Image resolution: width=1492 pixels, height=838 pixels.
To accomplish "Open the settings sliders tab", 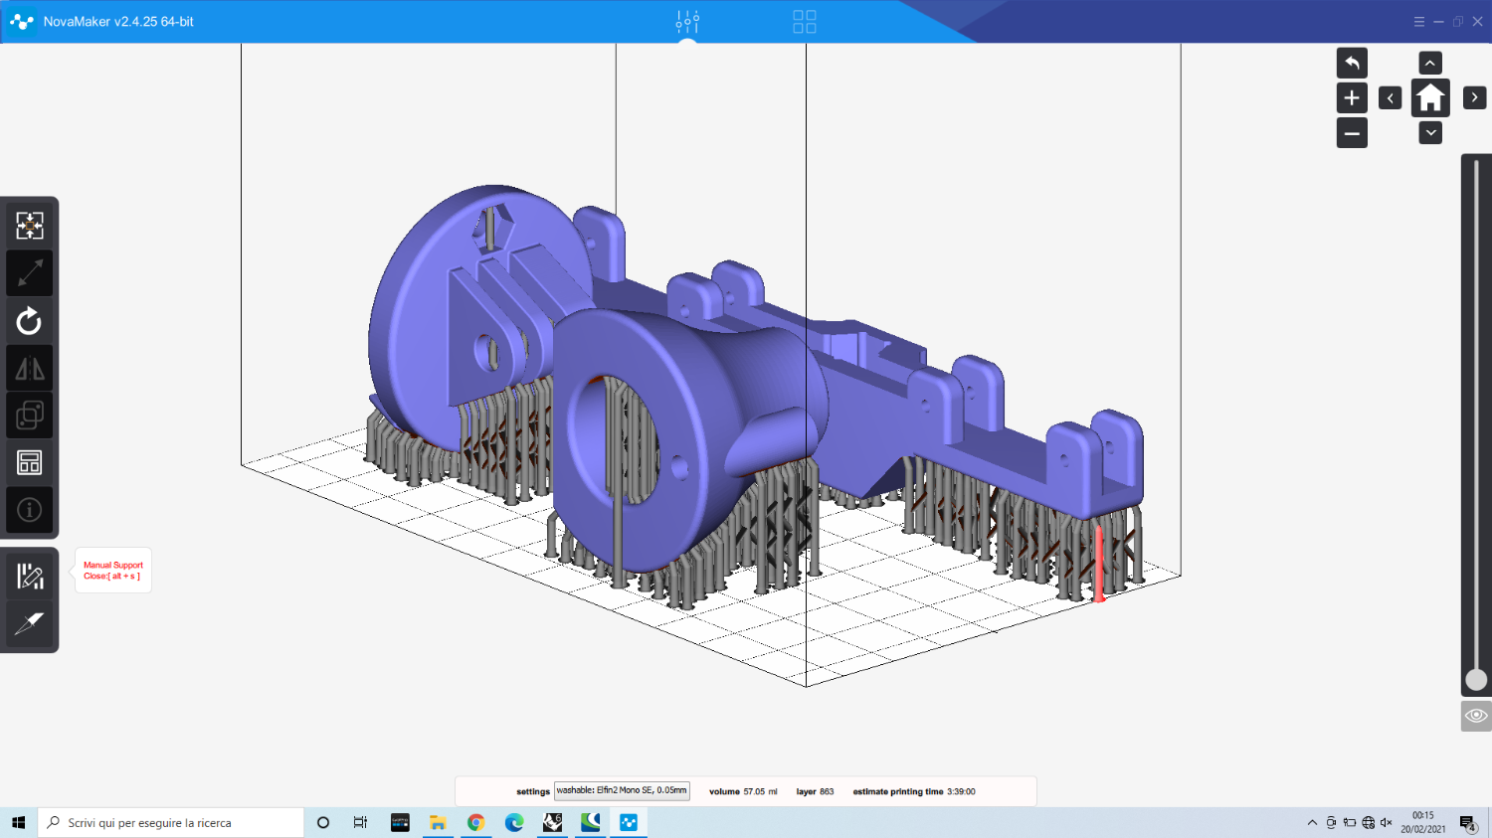I will [687, 22].
